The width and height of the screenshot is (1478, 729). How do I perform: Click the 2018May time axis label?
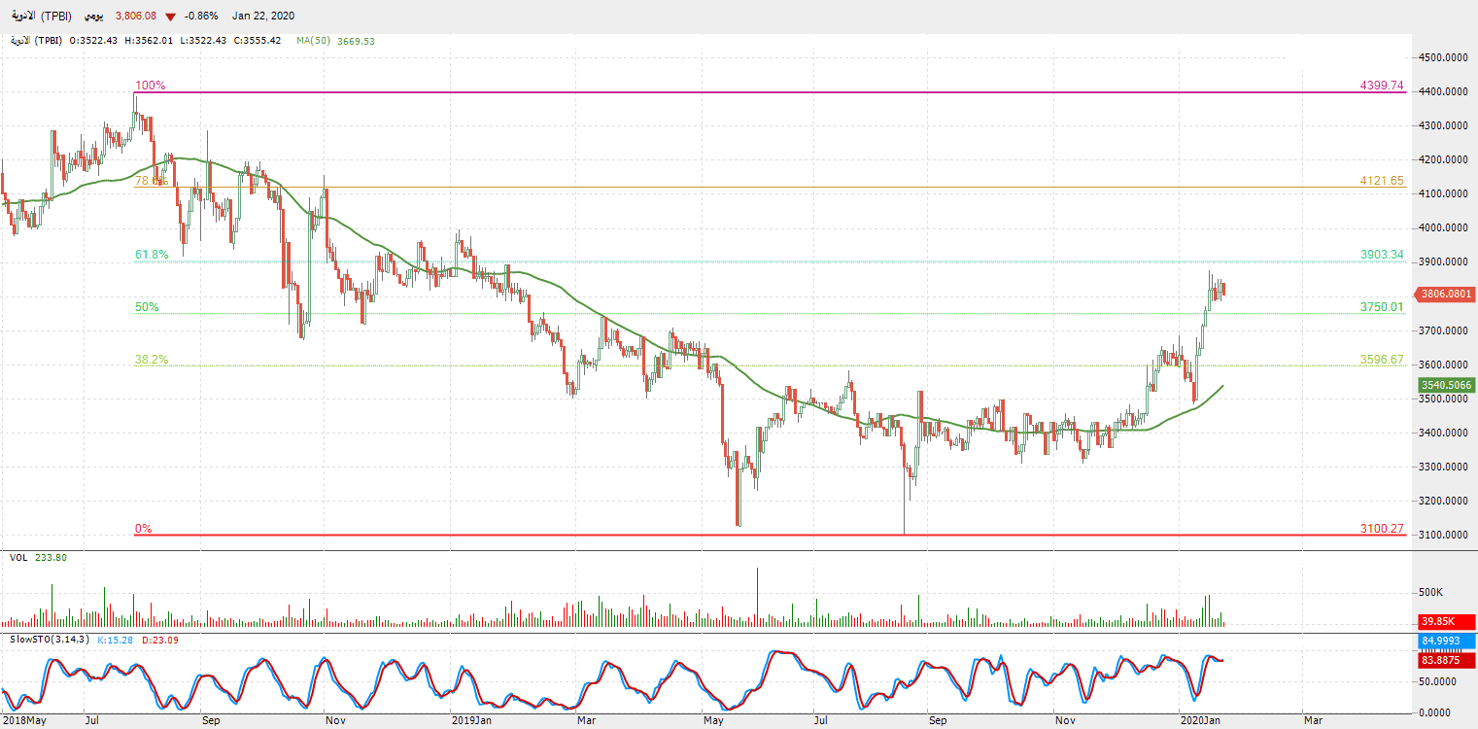tap(23, 721)
